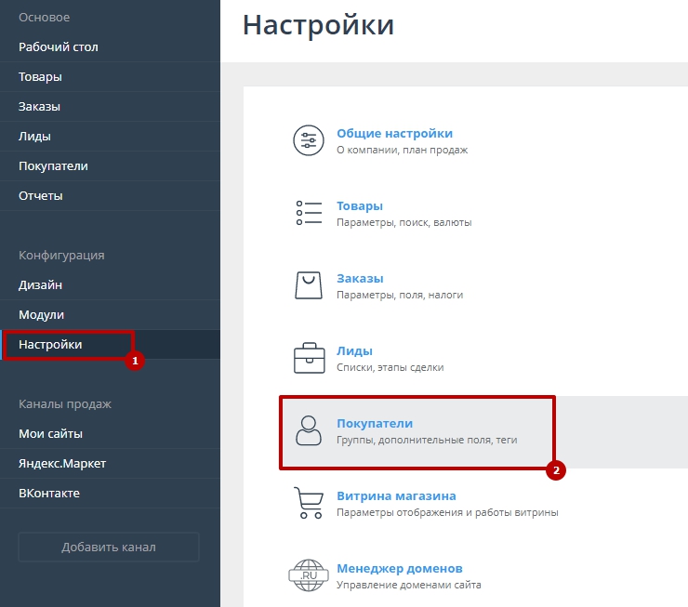Go to Витрина магазина settings

(396, 496)
